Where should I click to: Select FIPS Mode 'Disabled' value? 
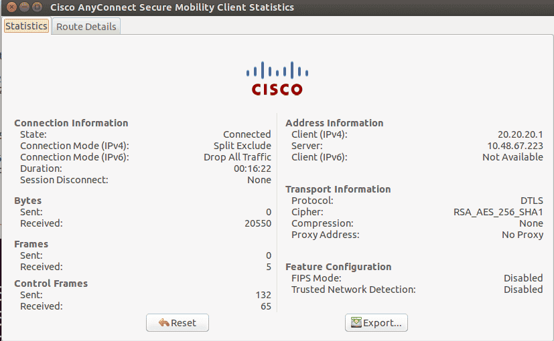pos(523,278)
